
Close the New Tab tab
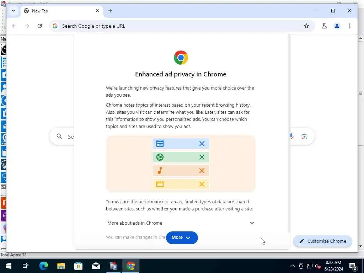(97, 11)
